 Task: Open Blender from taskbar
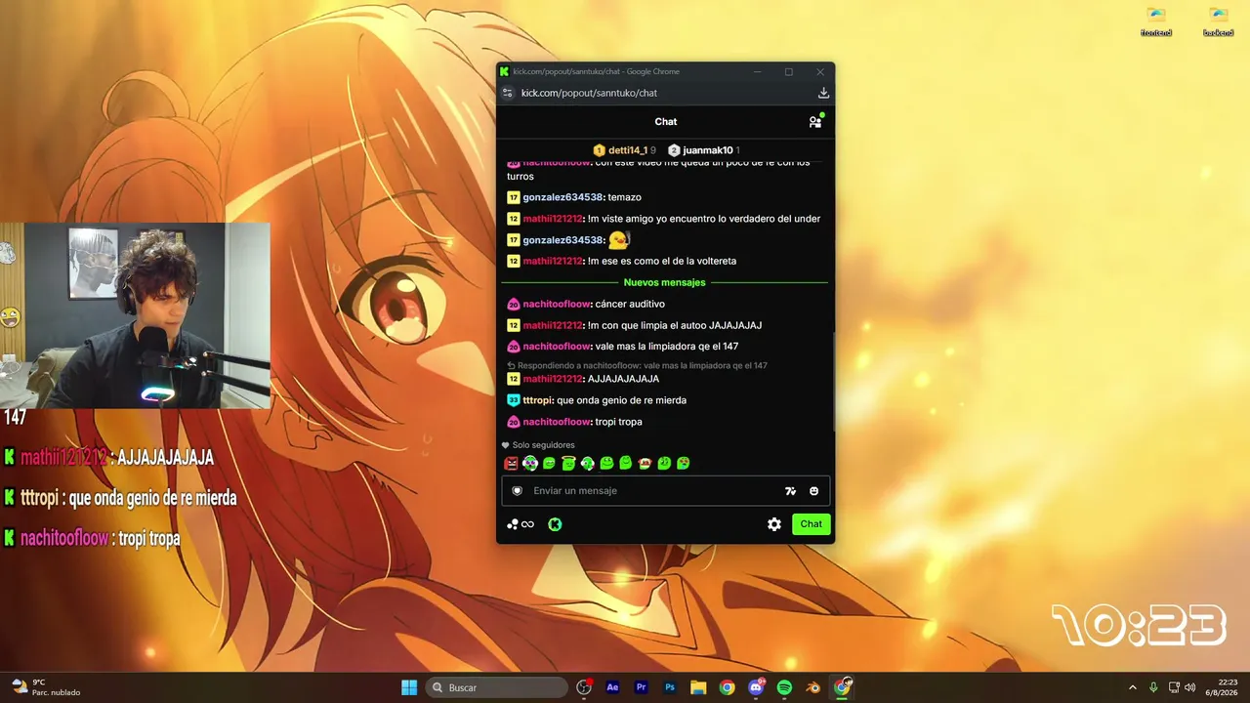coord(812,687)
